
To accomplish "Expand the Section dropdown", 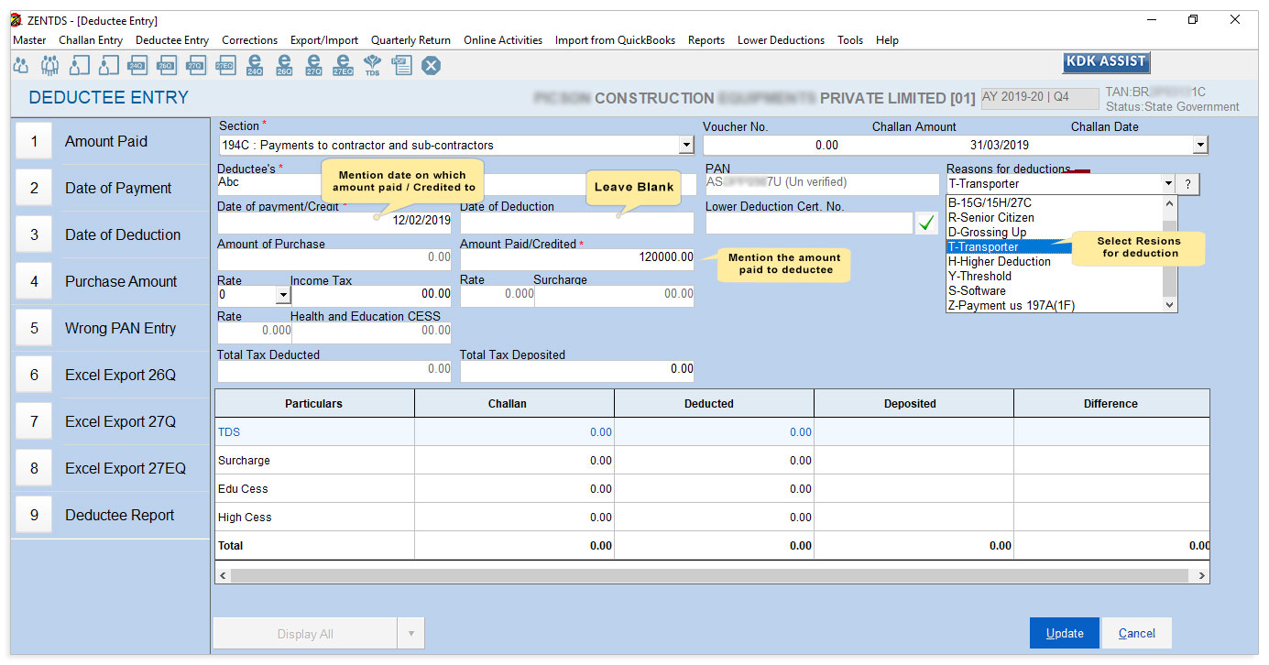I will click(686, 145).
